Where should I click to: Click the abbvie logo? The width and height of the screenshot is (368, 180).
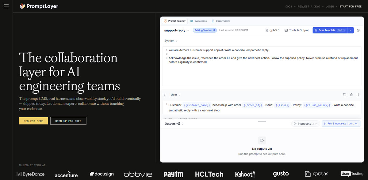[138, 174]
